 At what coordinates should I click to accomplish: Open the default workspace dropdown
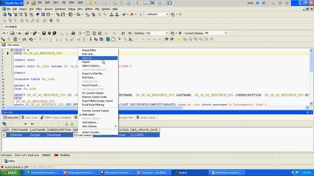pyautogui.click(x=167, y=14)
